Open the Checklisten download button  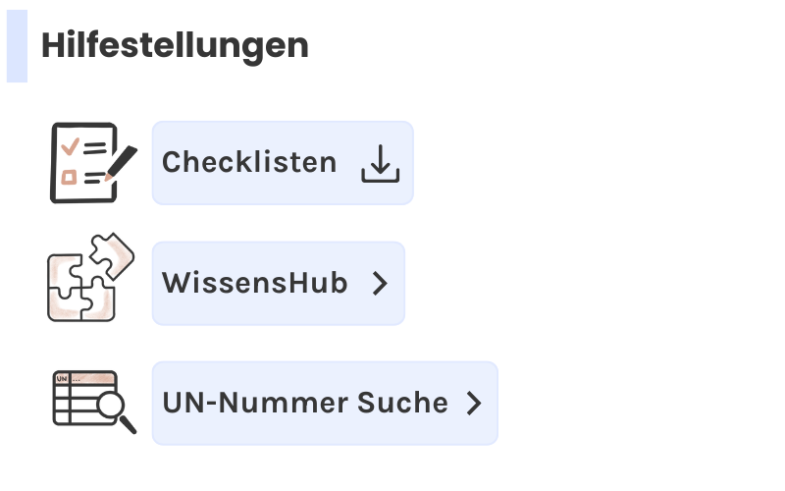coord(283,163)
